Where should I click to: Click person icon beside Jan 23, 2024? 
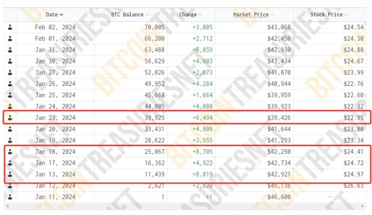[10, 118]
